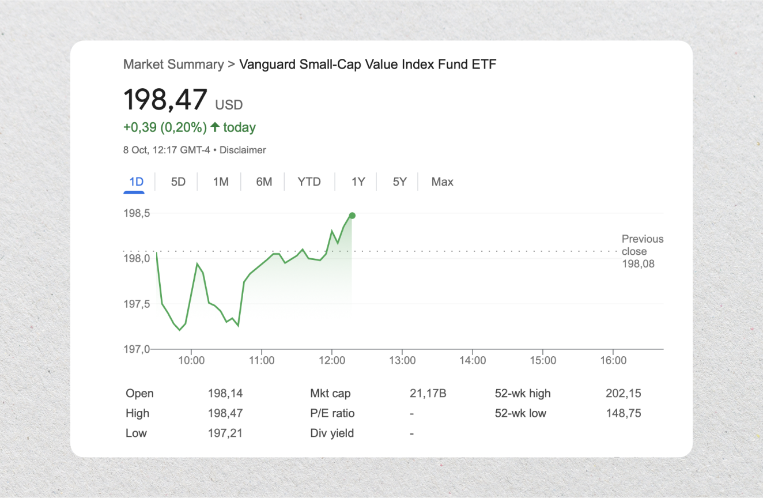Open the Market Summary page
The width and height of the screenshot is (763, 498).
pos(173,64)
